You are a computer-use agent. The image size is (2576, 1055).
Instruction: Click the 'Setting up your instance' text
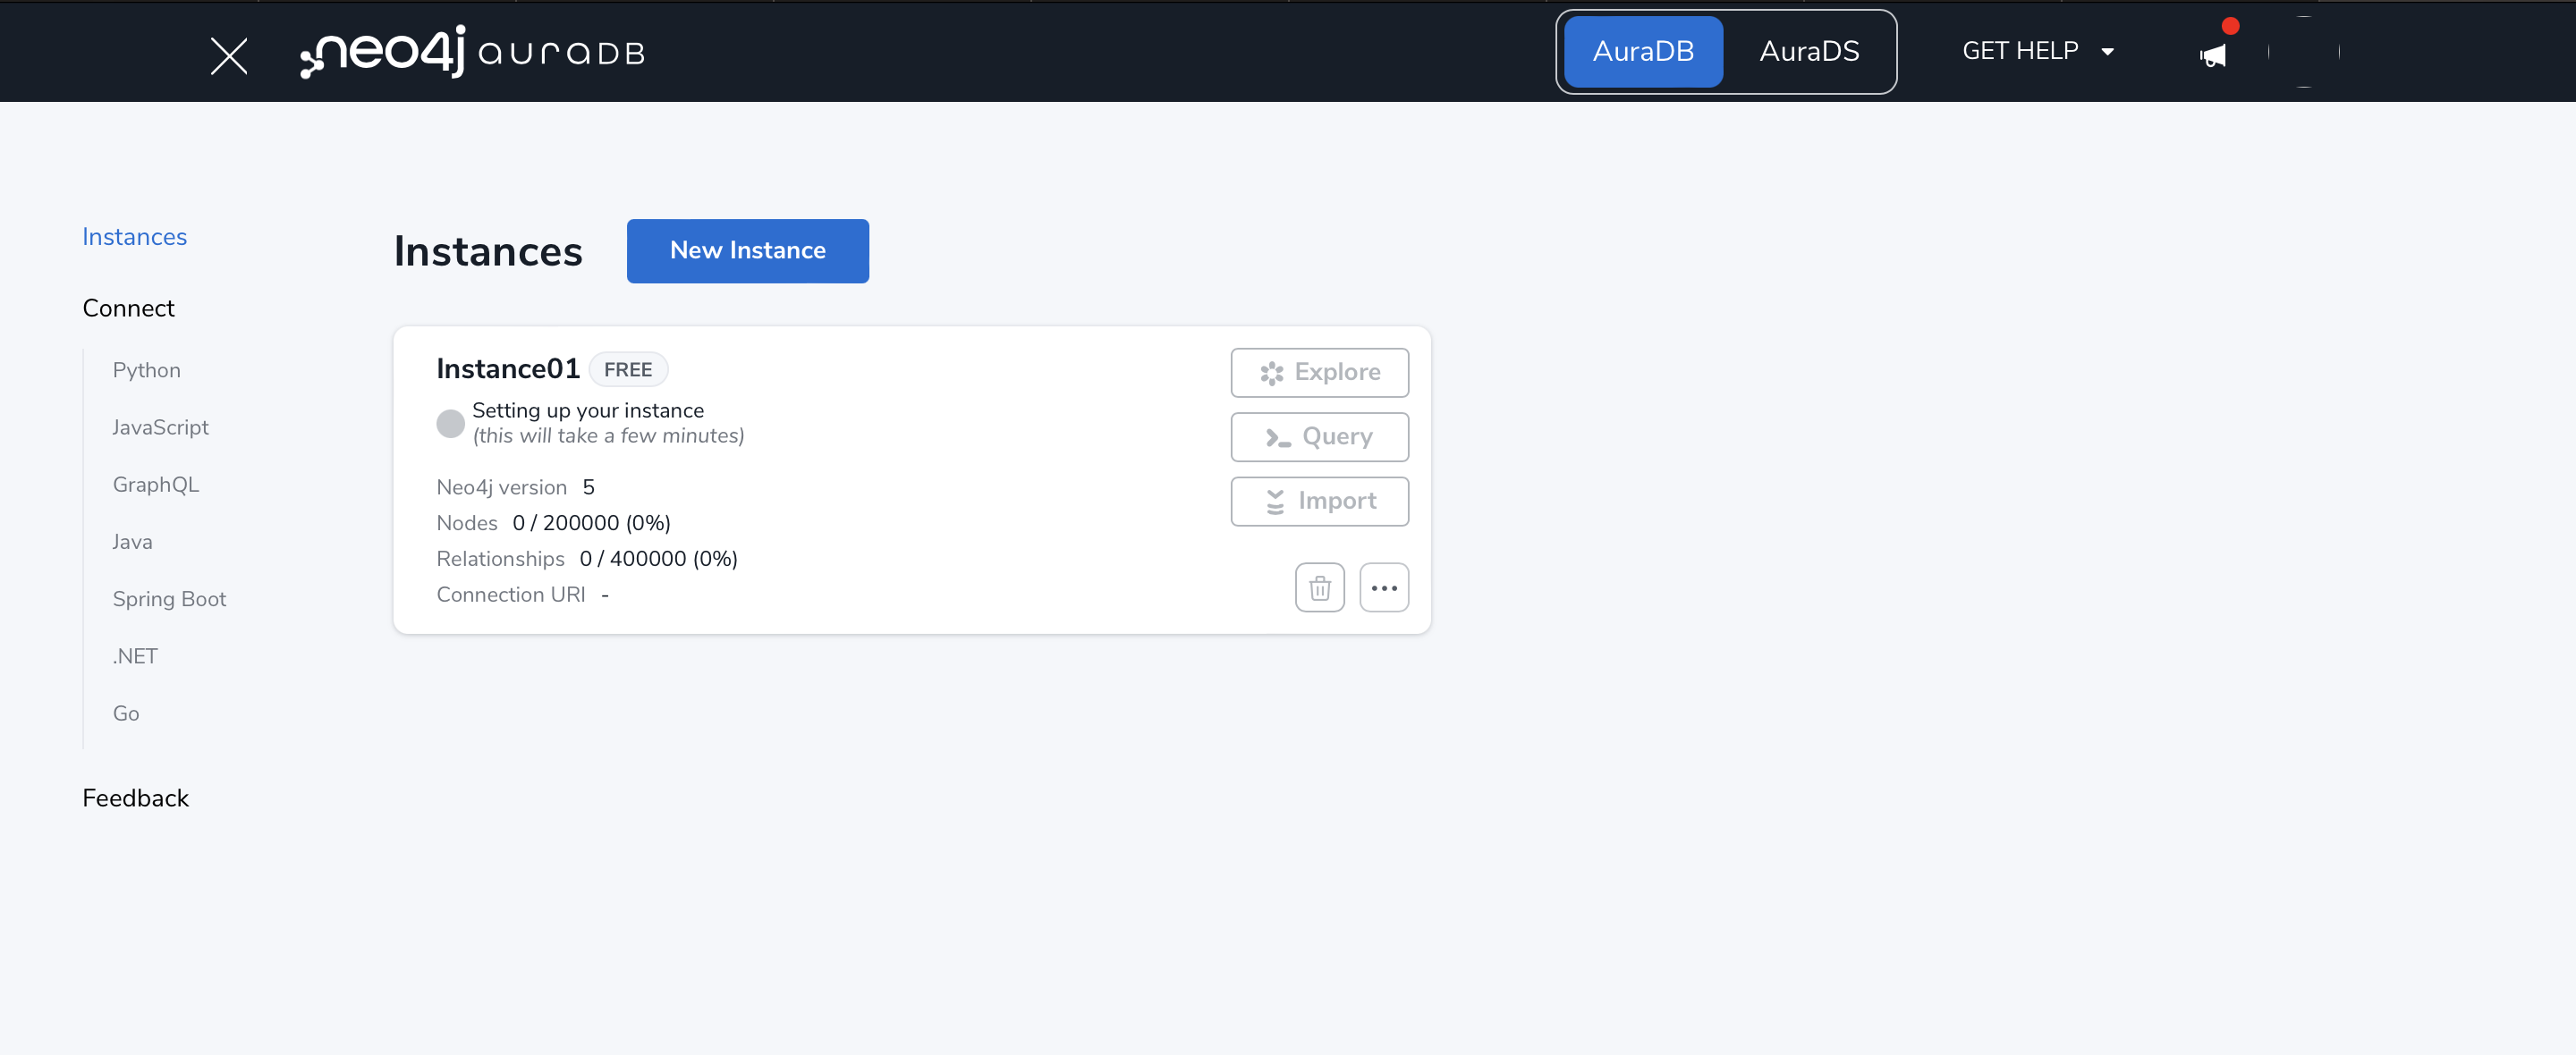tap(587, 410)
